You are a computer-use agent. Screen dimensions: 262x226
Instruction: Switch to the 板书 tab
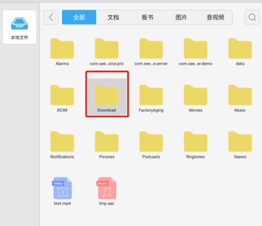pyautogui.click(x=147, y=17)
